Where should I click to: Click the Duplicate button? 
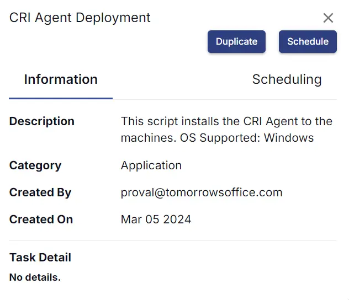(236, 41)
